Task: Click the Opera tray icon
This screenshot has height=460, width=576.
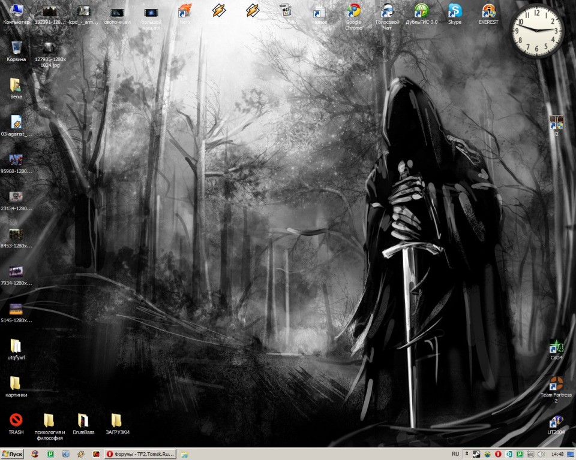Action: coord(498,454)
